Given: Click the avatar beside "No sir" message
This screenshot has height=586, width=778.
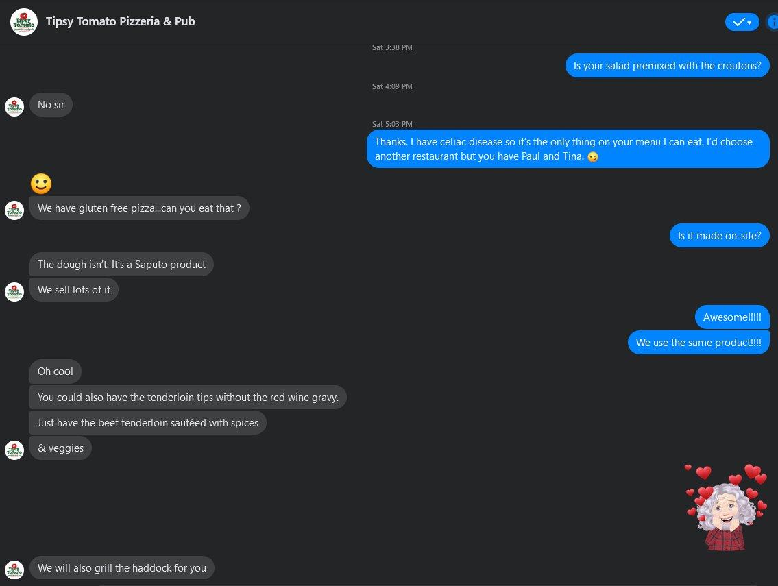Looking at the screenshot, I should pos(14,107).
